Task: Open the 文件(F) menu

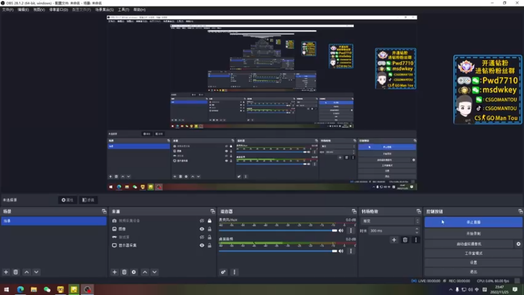Action: pos(8,10)
